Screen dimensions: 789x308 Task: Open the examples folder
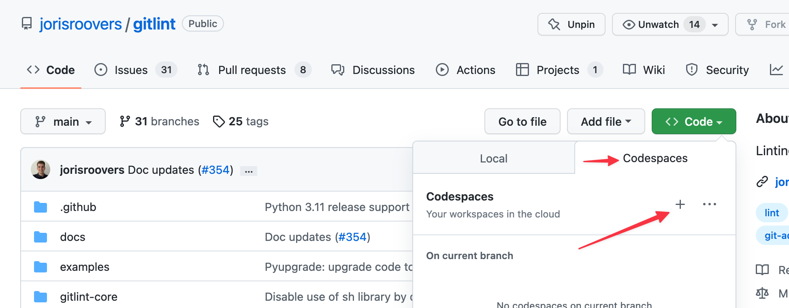click(85, 267)
